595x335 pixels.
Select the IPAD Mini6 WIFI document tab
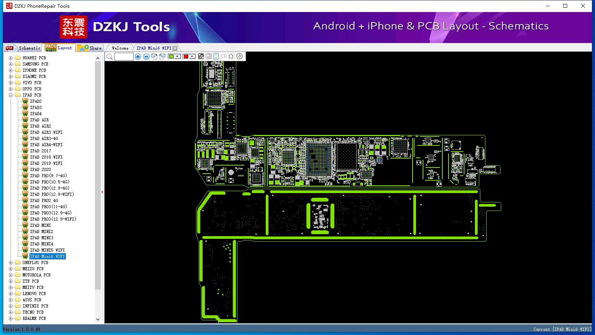click(154, 48)
